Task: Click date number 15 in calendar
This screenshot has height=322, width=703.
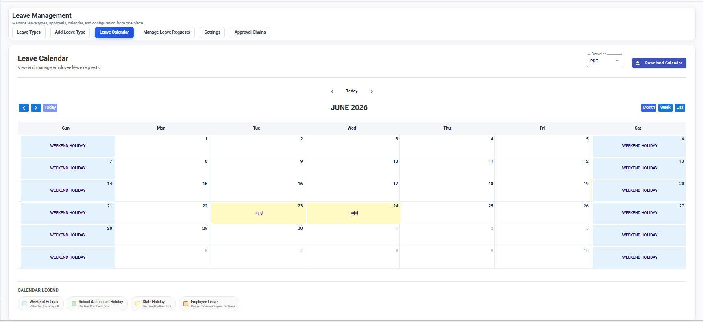Action: [205, 184]
